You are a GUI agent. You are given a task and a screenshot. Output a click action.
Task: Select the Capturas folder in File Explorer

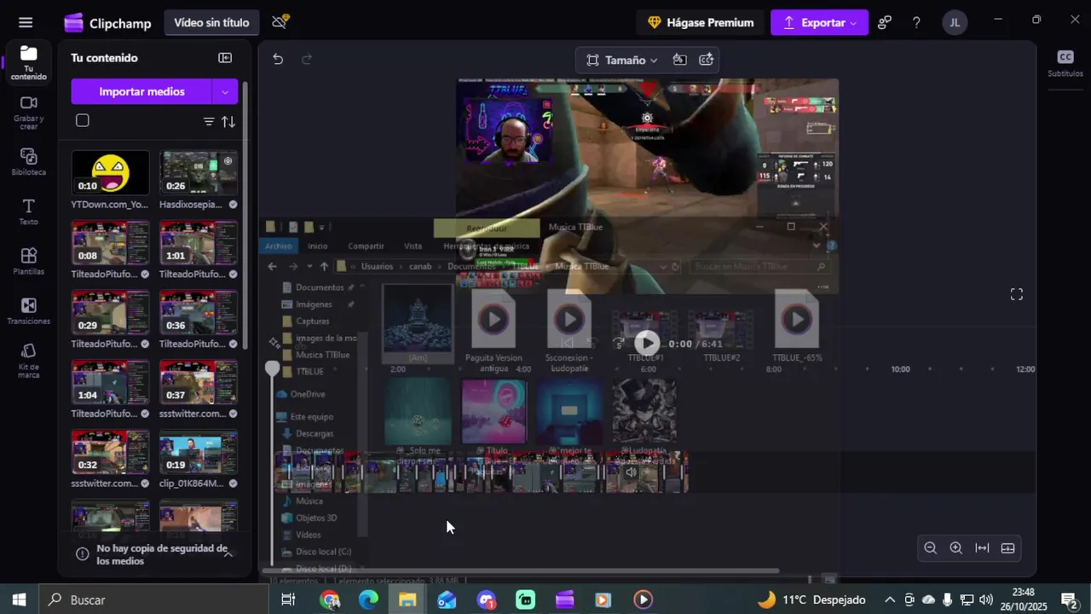click(x=312, y=321)
